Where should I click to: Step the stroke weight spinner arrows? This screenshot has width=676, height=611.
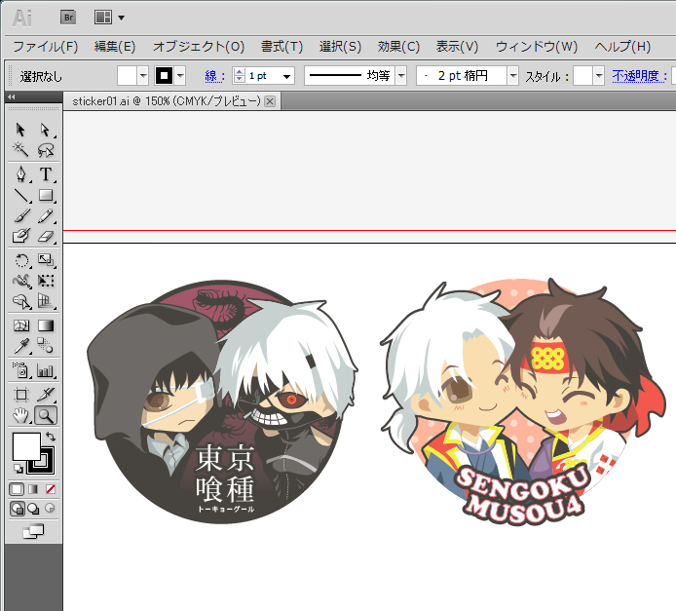(x=239, y=76)
